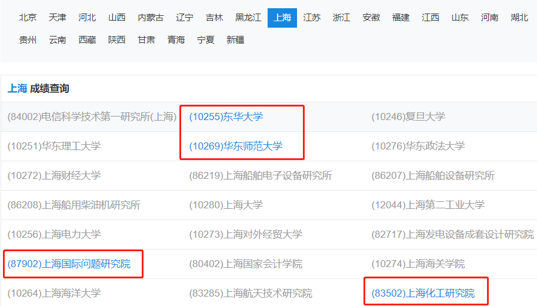Select the 宁夏 province tab
The width and height of the screenshot is (537, 306).
pos(205,40)
